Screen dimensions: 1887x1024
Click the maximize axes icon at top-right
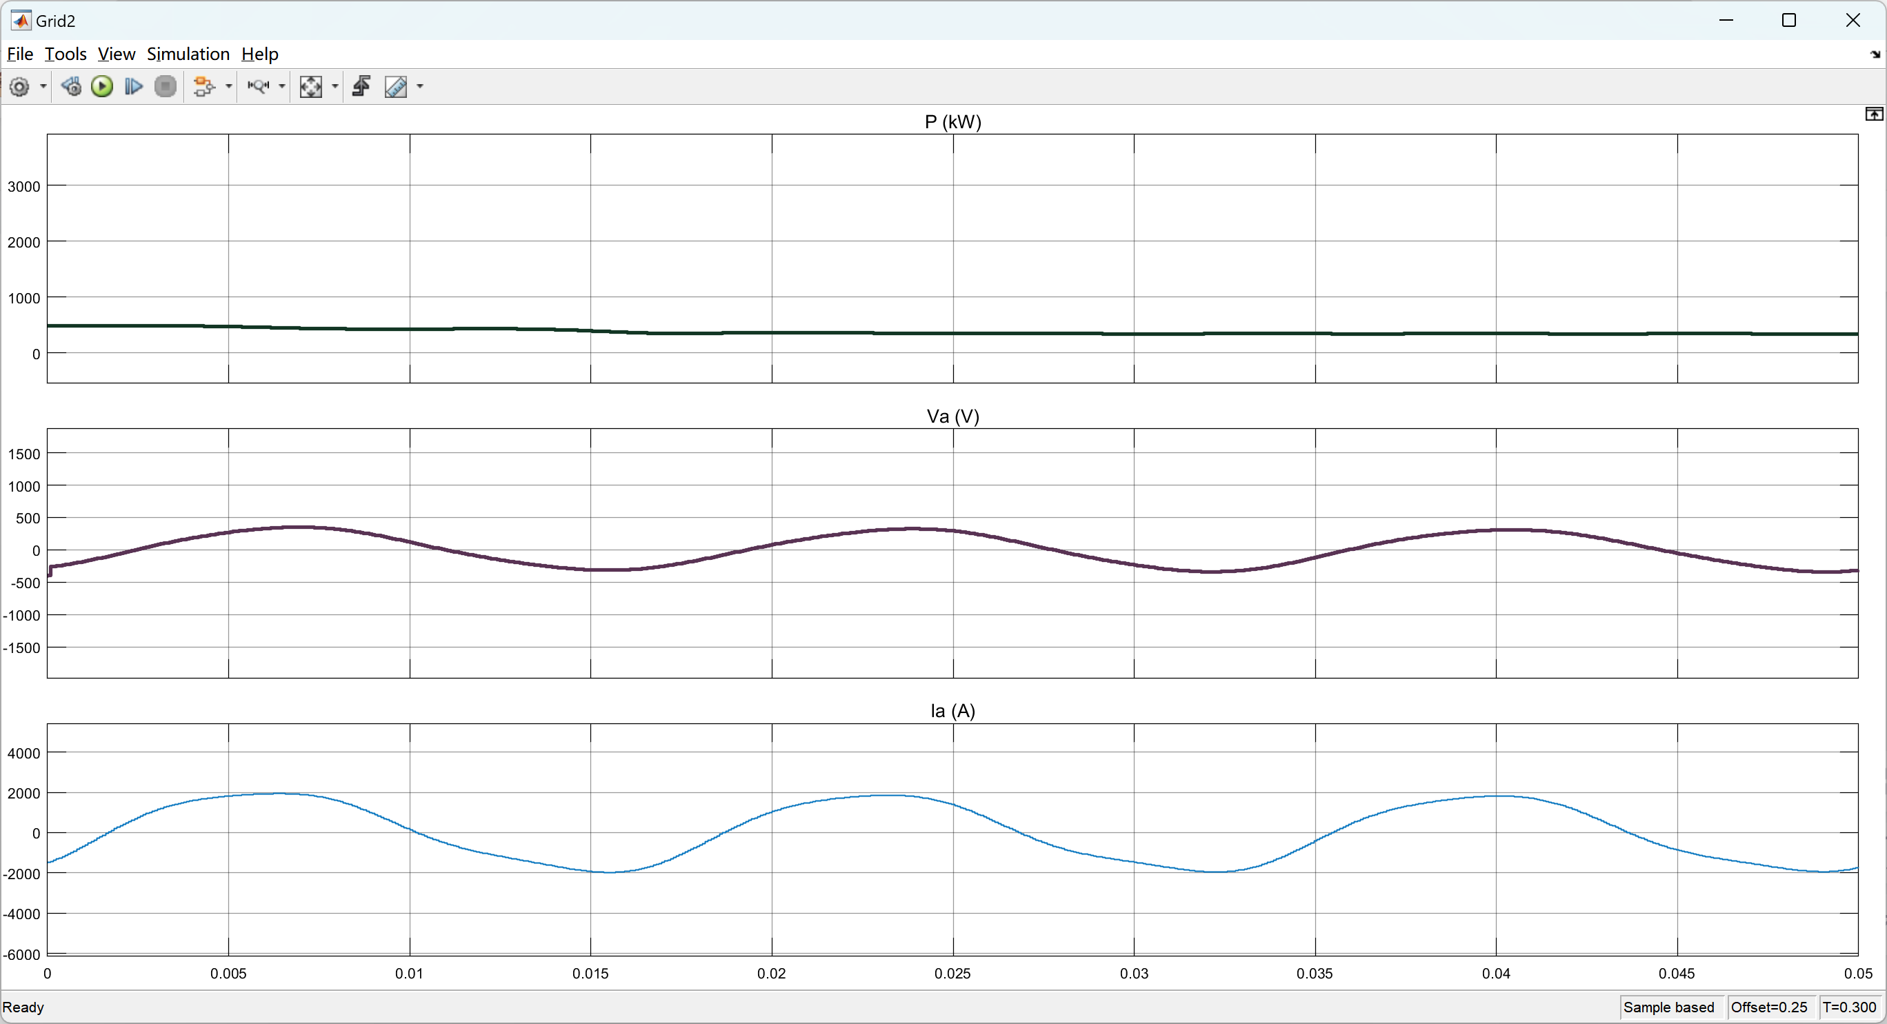(x=1873, y=114)
